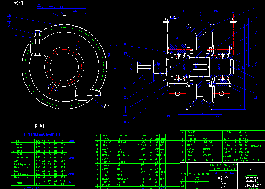Click part callout number 17 beside the shaft end

click(x=125, y=54)
